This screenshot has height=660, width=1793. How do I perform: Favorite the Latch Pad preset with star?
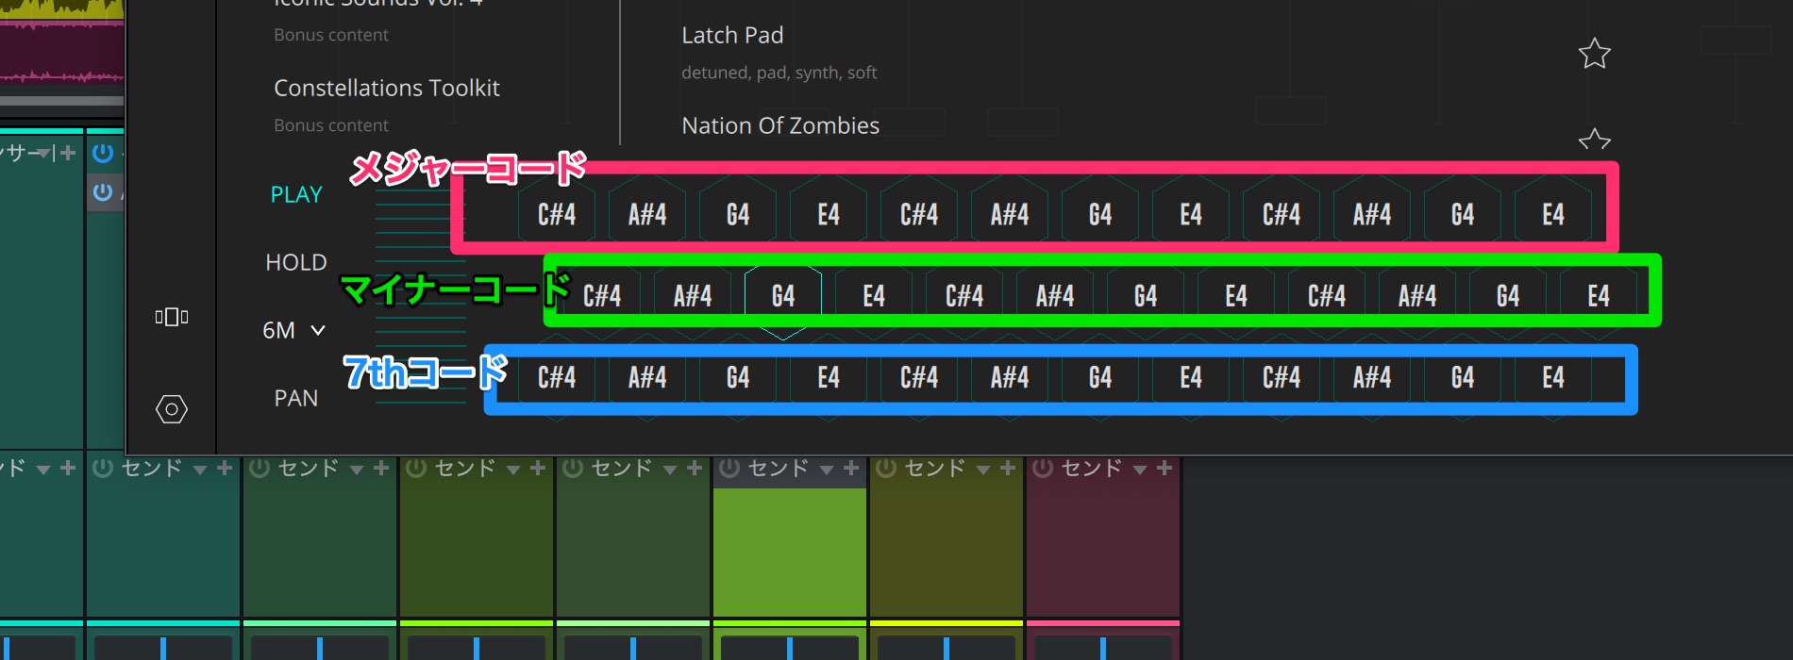pos(1594,54)
